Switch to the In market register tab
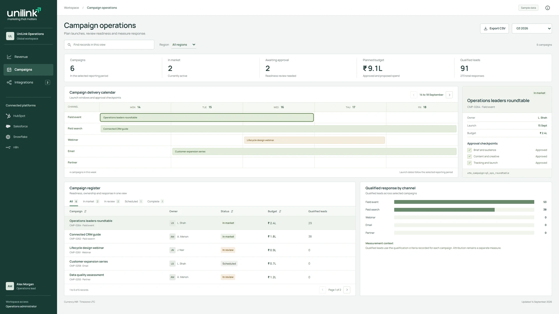 [x=91, y=201]
